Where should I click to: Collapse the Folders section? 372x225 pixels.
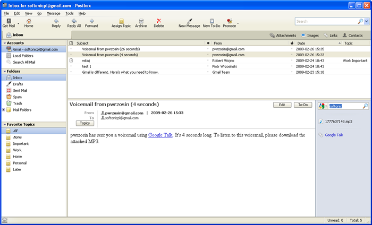click(x=4, y=71)
